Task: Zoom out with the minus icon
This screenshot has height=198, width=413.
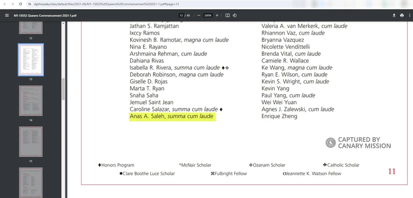Action: click(199, 15)
